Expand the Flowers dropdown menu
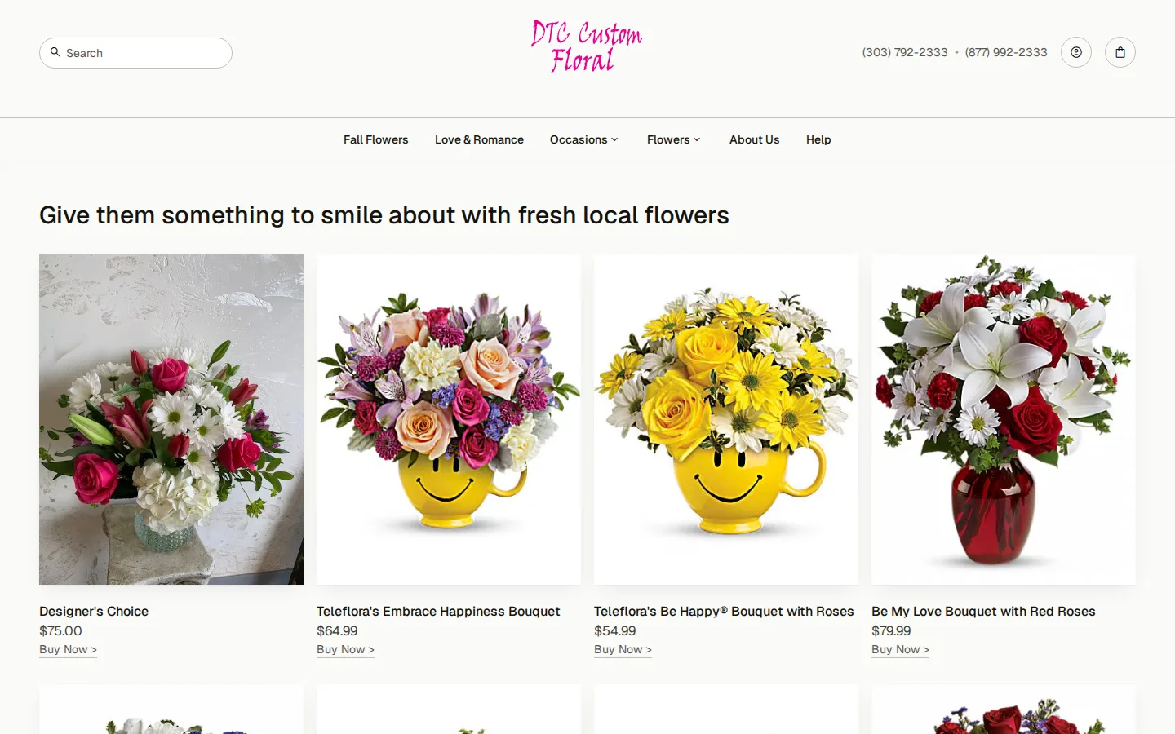This screenshot has width=1175, height=734. [x=674, y=139]
